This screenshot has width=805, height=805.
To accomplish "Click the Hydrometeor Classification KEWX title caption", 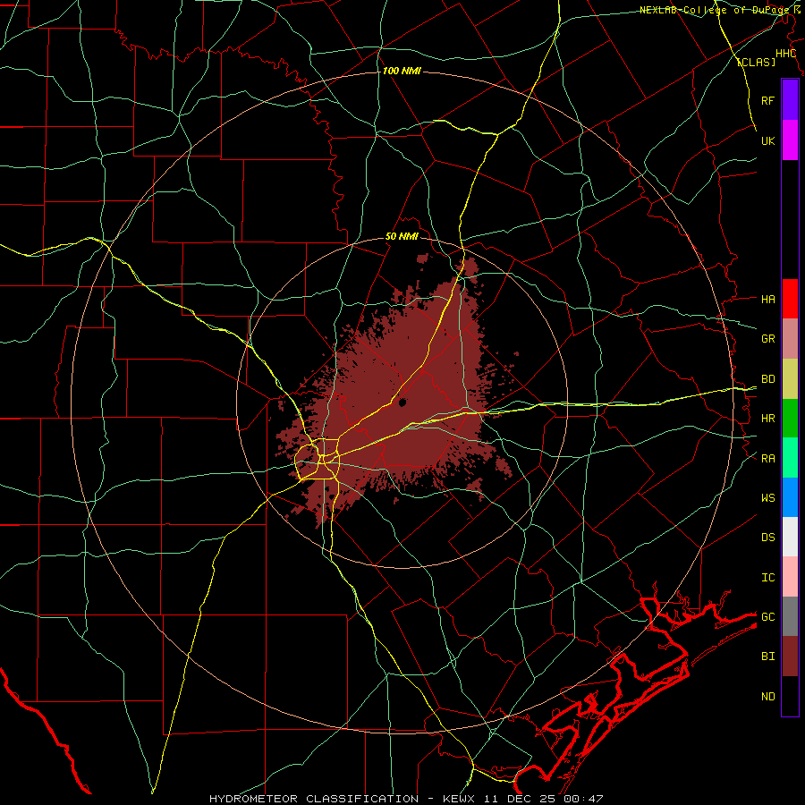I will click(406, 799).
